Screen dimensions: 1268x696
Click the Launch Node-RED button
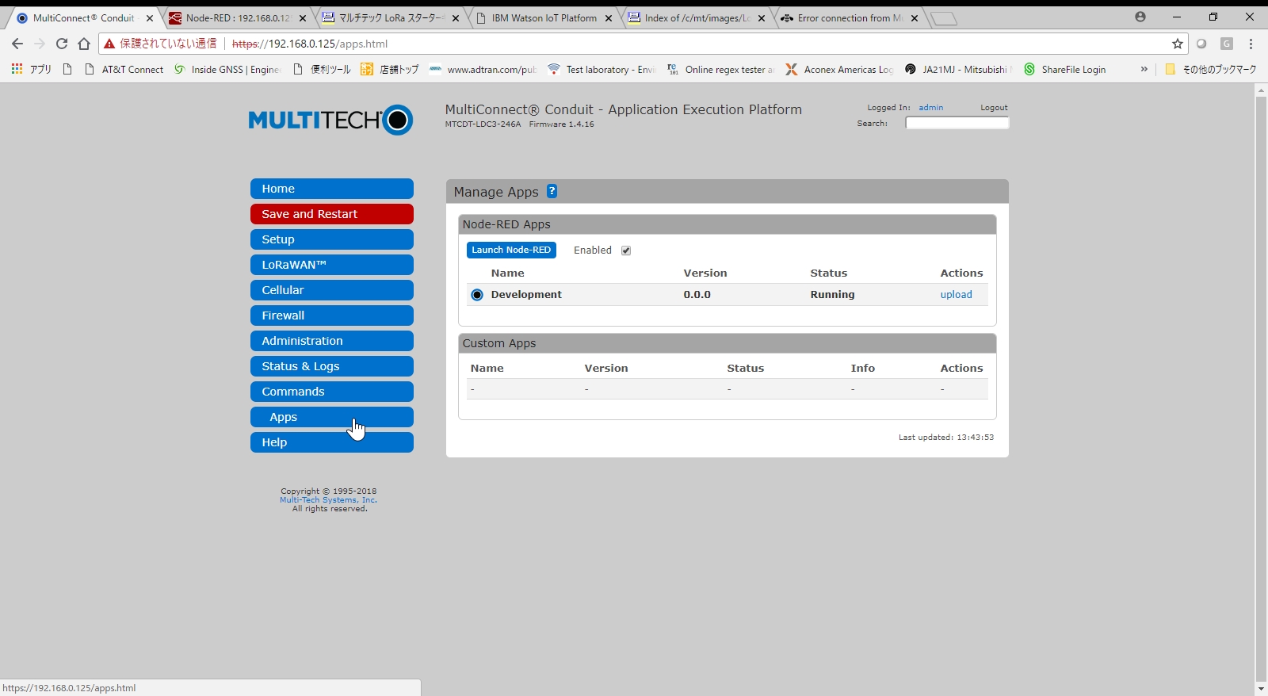511,250
